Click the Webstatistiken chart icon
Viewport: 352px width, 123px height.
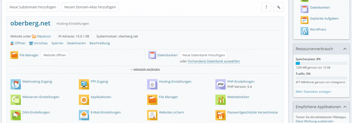[220, 99]
